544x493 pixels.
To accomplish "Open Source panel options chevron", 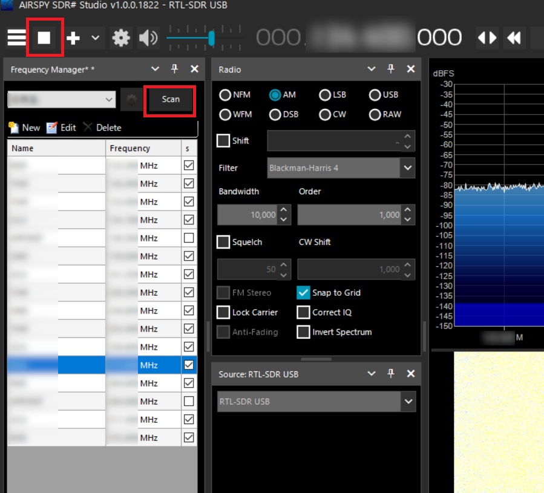I will coord(371,373).
